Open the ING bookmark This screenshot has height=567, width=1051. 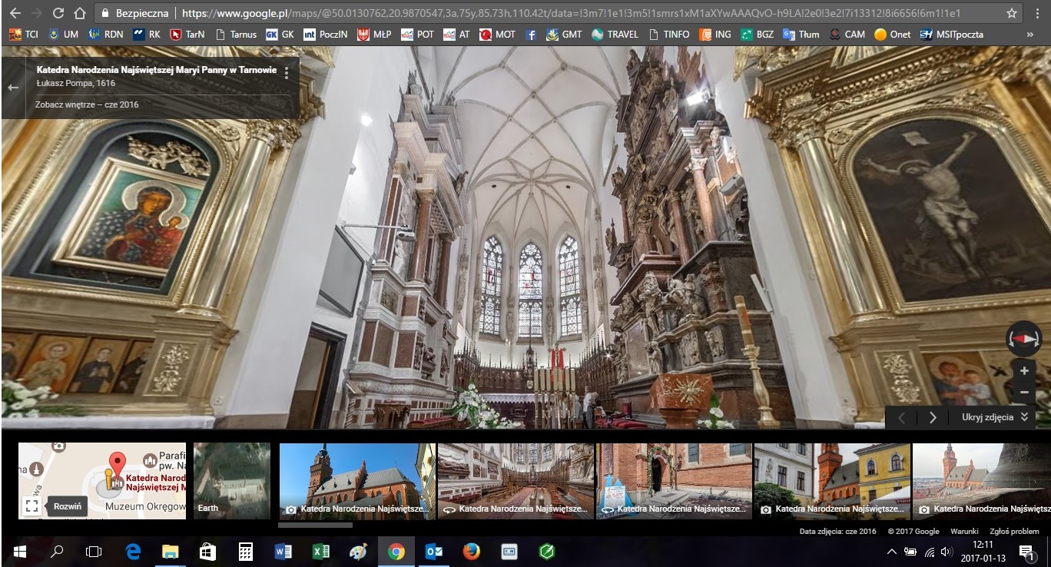715,34
